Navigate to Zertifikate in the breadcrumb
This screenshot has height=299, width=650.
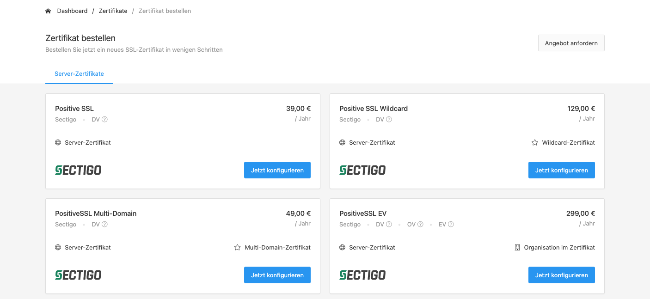tap(113, 11)
